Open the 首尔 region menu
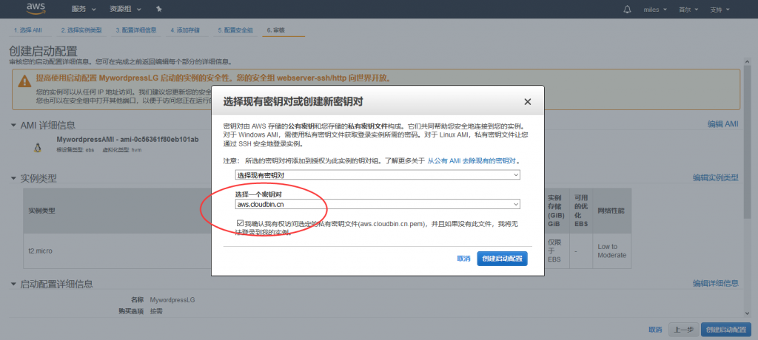 688,9
